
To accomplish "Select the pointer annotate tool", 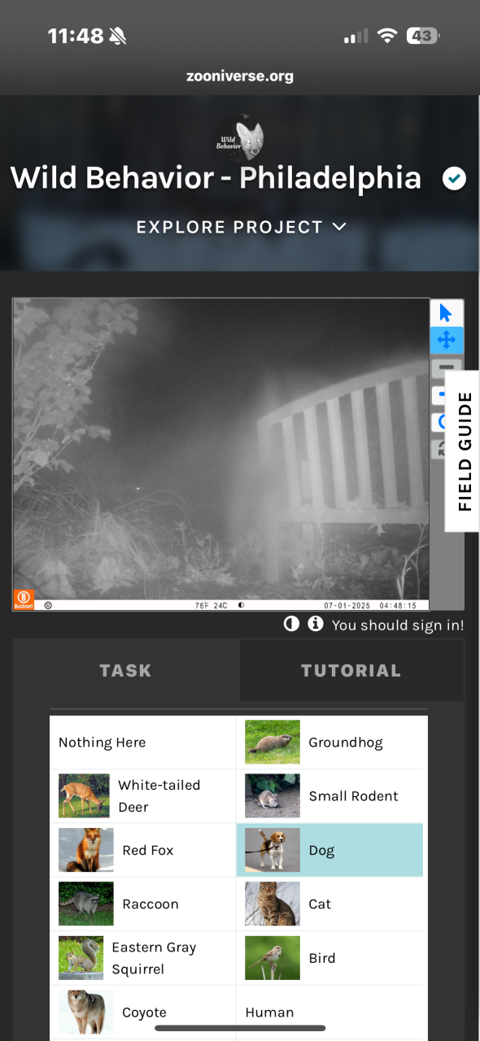I will pyautogui.click(x=446, y=313).
